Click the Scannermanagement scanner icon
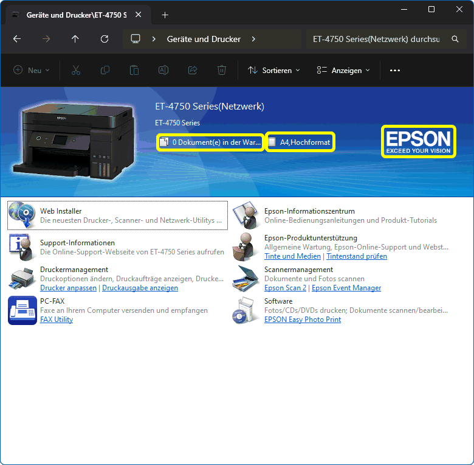474x465 pixels. 247,278
